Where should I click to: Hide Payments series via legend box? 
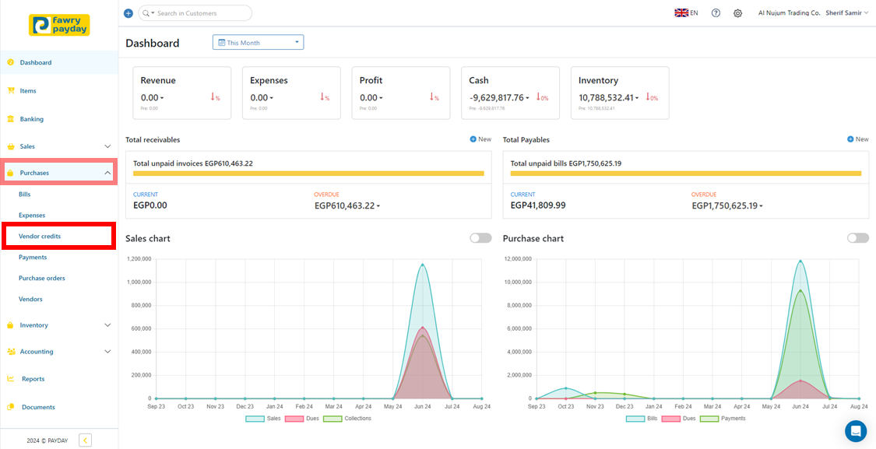click(x=709, y=419)
